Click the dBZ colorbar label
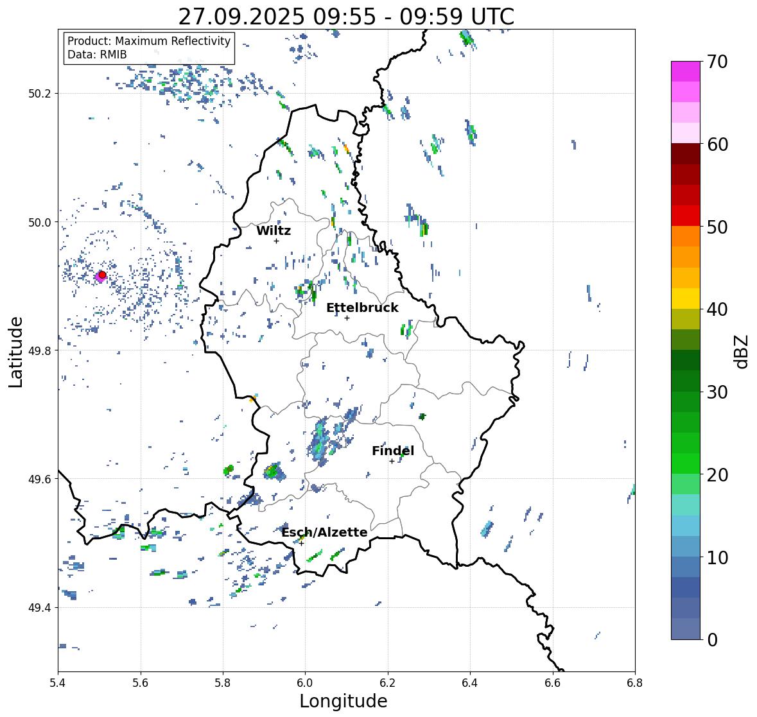The width and height of the screenshot is (757, 717). pyautogui.click(x=742, y=352)
